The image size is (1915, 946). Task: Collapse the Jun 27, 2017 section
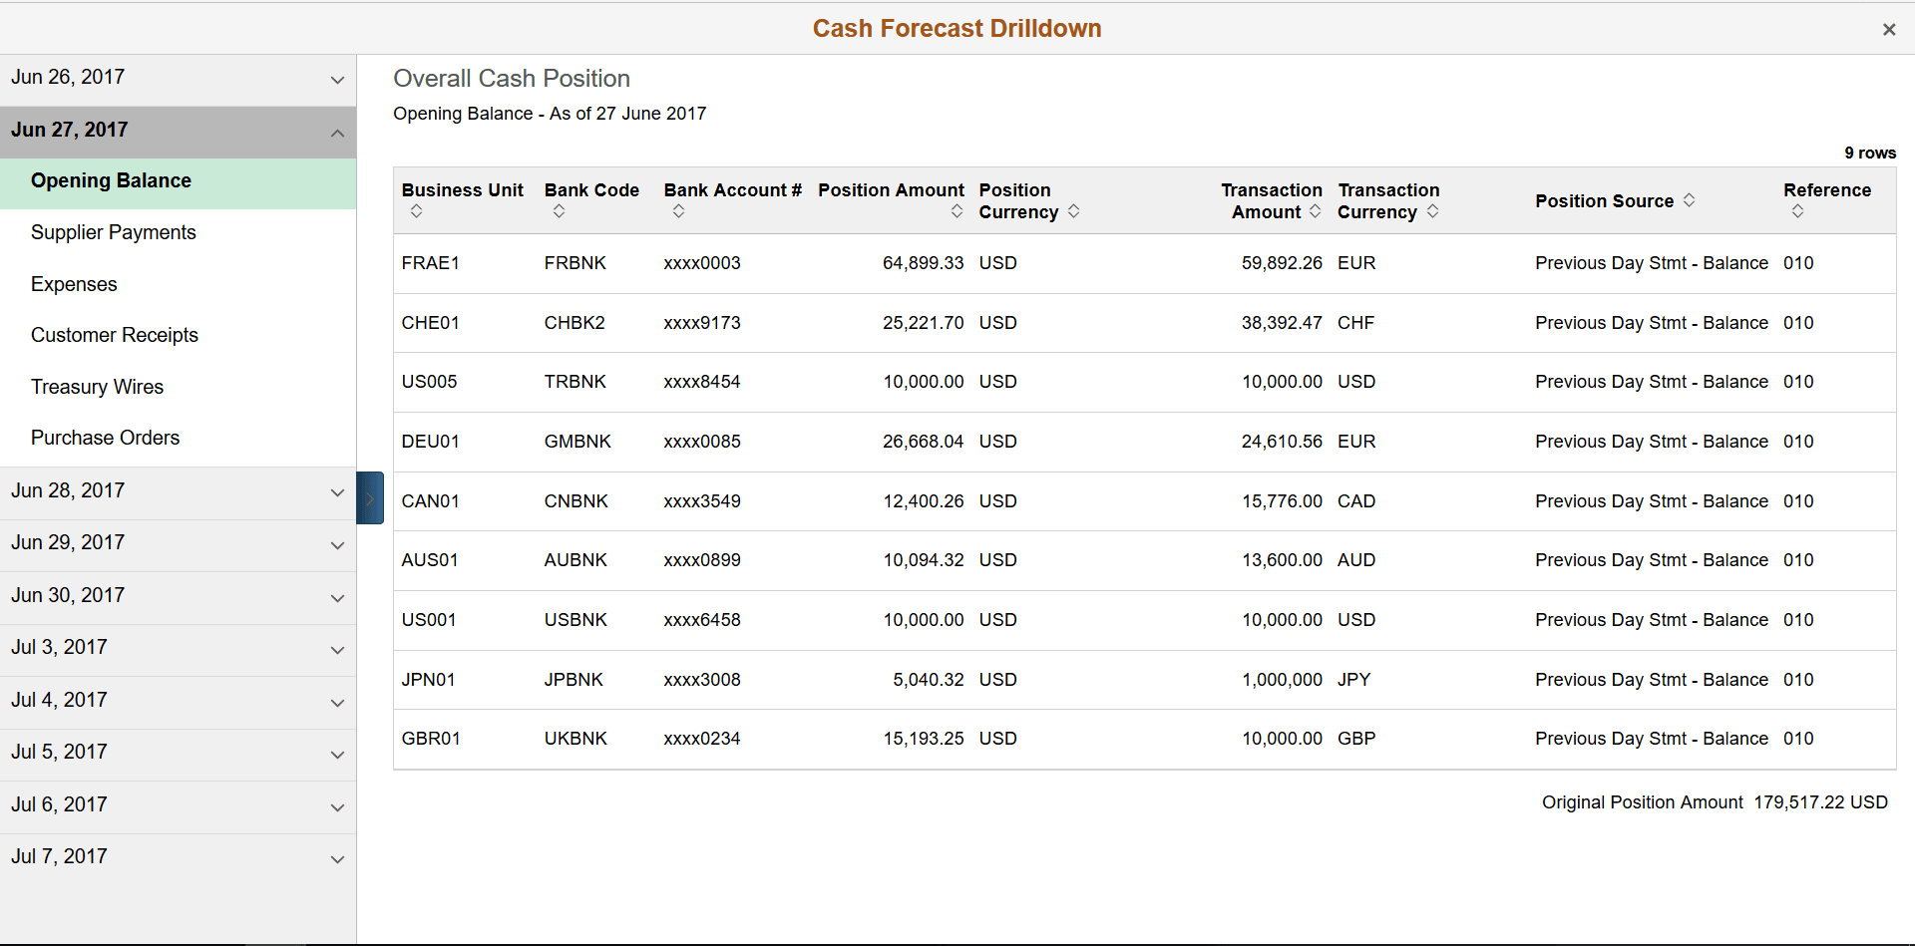[337, 133]
